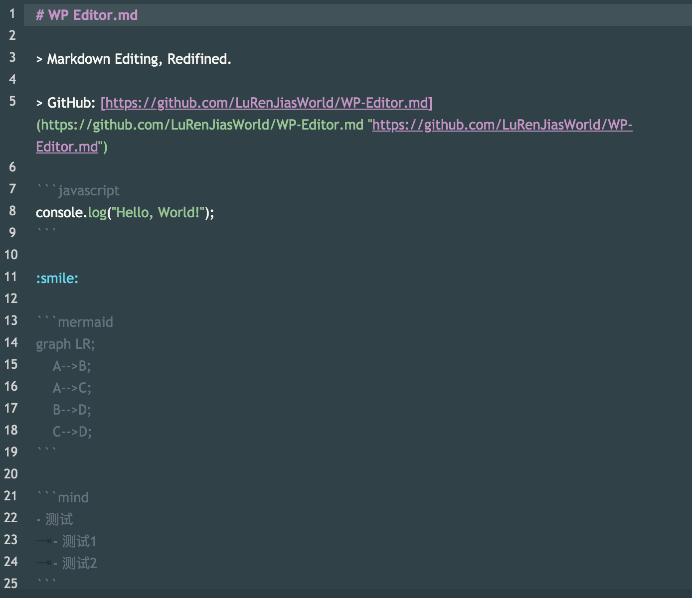Click 'Editor.md' link continuation on wrapped line

(x=67, y=147)
